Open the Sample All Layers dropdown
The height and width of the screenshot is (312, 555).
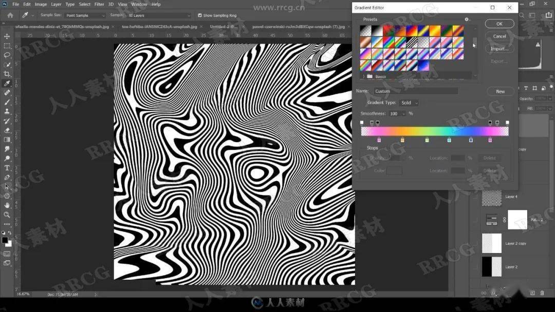159,15
